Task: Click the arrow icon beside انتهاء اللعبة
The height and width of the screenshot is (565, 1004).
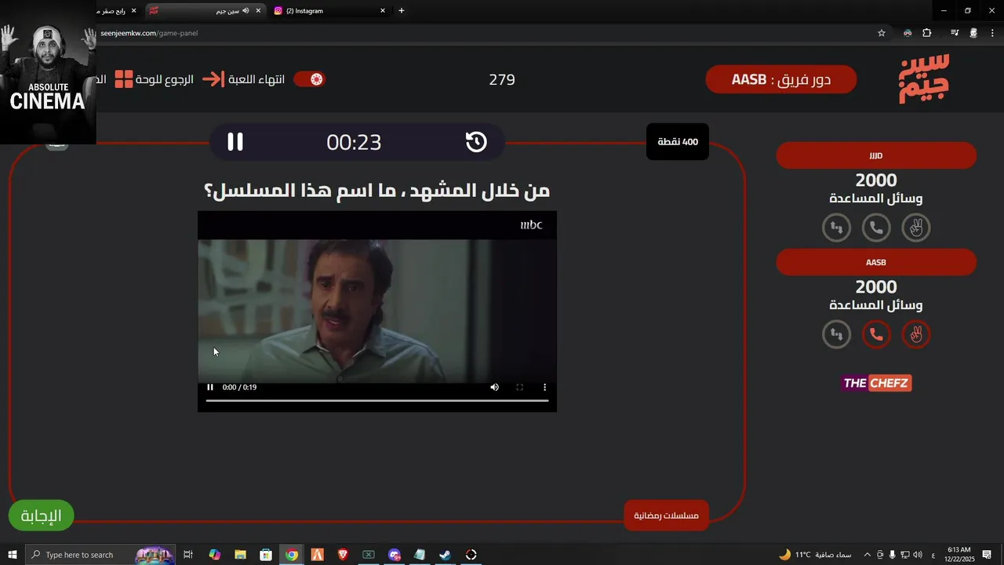Action: tap(213, 79)
